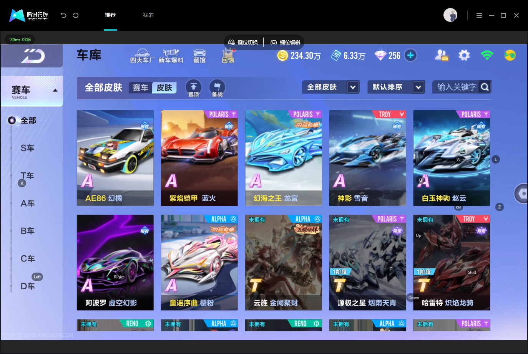Screen dimensions: 528x354
Task: Select T车 category
Action: pos(27,176)
